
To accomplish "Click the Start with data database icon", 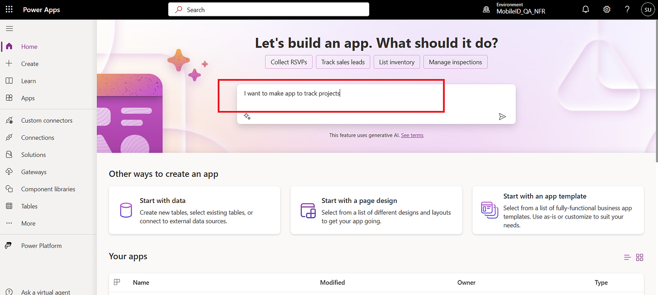I will tap(125, 210).
